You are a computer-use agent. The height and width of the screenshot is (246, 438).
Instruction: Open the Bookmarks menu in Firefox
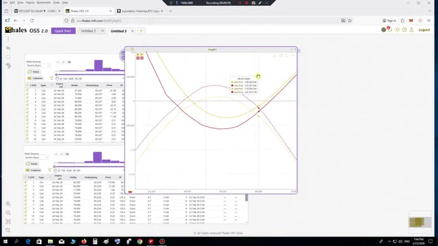tap(44, 3)
